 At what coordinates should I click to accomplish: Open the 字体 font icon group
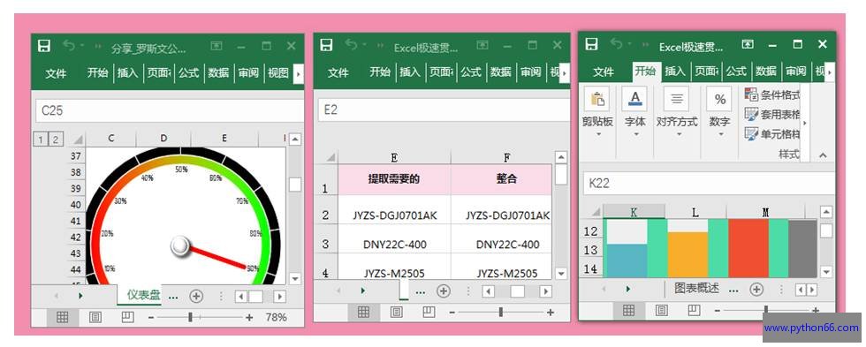[634, 99]
